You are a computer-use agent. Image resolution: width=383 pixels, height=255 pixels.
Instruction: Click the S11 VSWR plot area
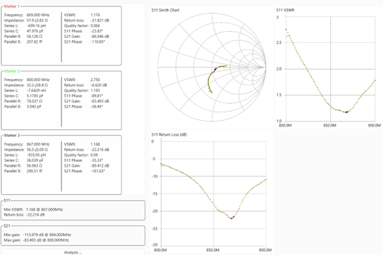tap(330, 69)
